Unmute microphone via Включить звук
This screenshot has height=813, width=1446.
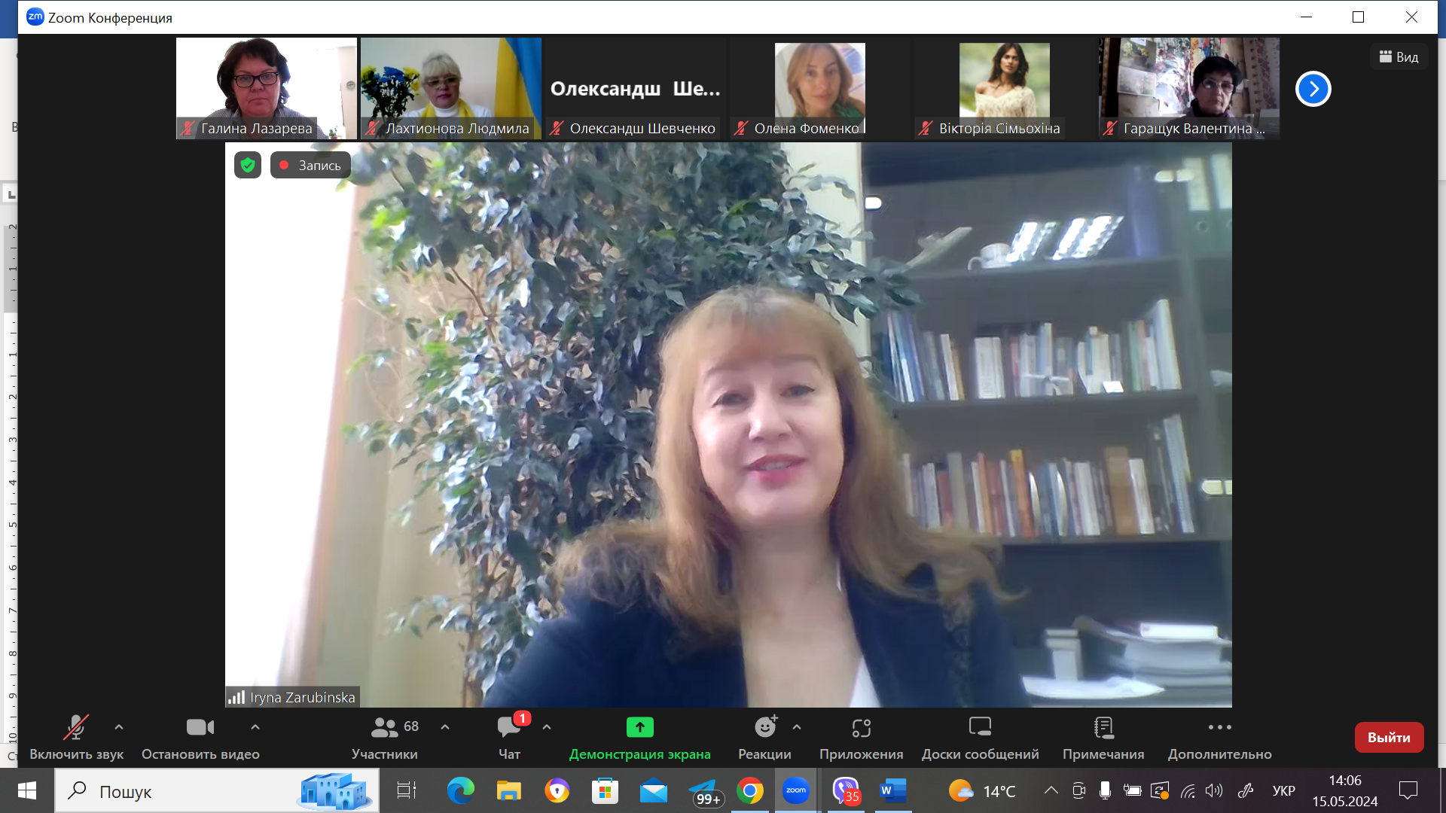[75, 728]
